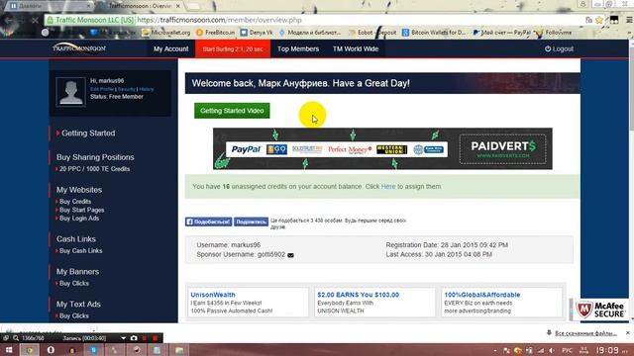Click the taskbar volume speaker icon
Image resolution: width=634 pixels, height=356 pixels.
point(552,350)
